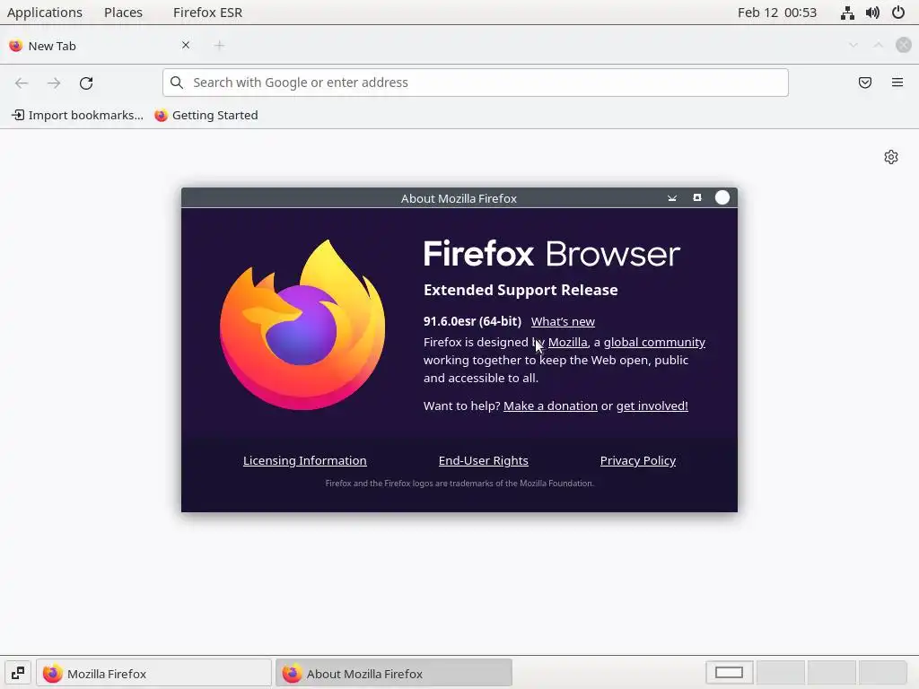Click the back navigation arrow
The width and height of the screenshot is (919, 689).
[22, 83]
